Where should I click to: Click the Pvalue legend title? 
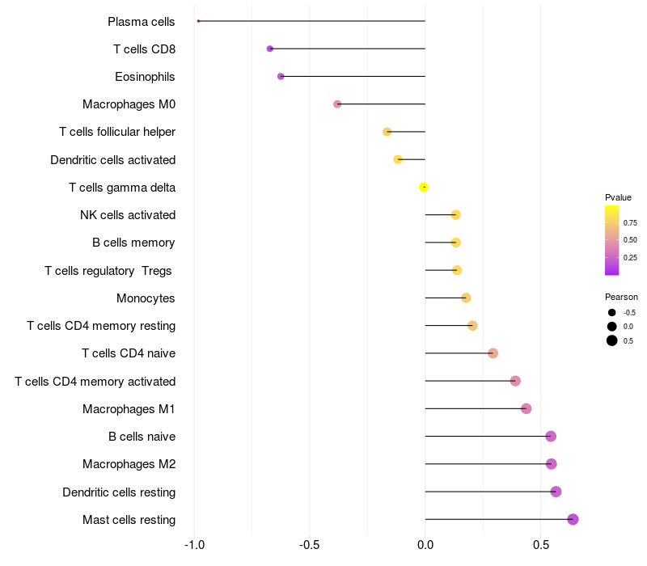click(618, 197)
